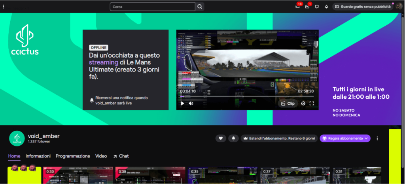Click the void_amber channel name

pos(44,136)
